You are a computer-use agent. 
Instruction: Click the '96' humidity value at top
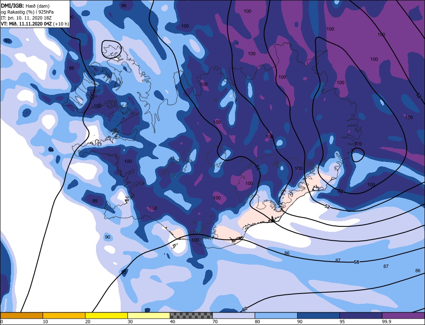pyautogui.click(x=124, y=6)
